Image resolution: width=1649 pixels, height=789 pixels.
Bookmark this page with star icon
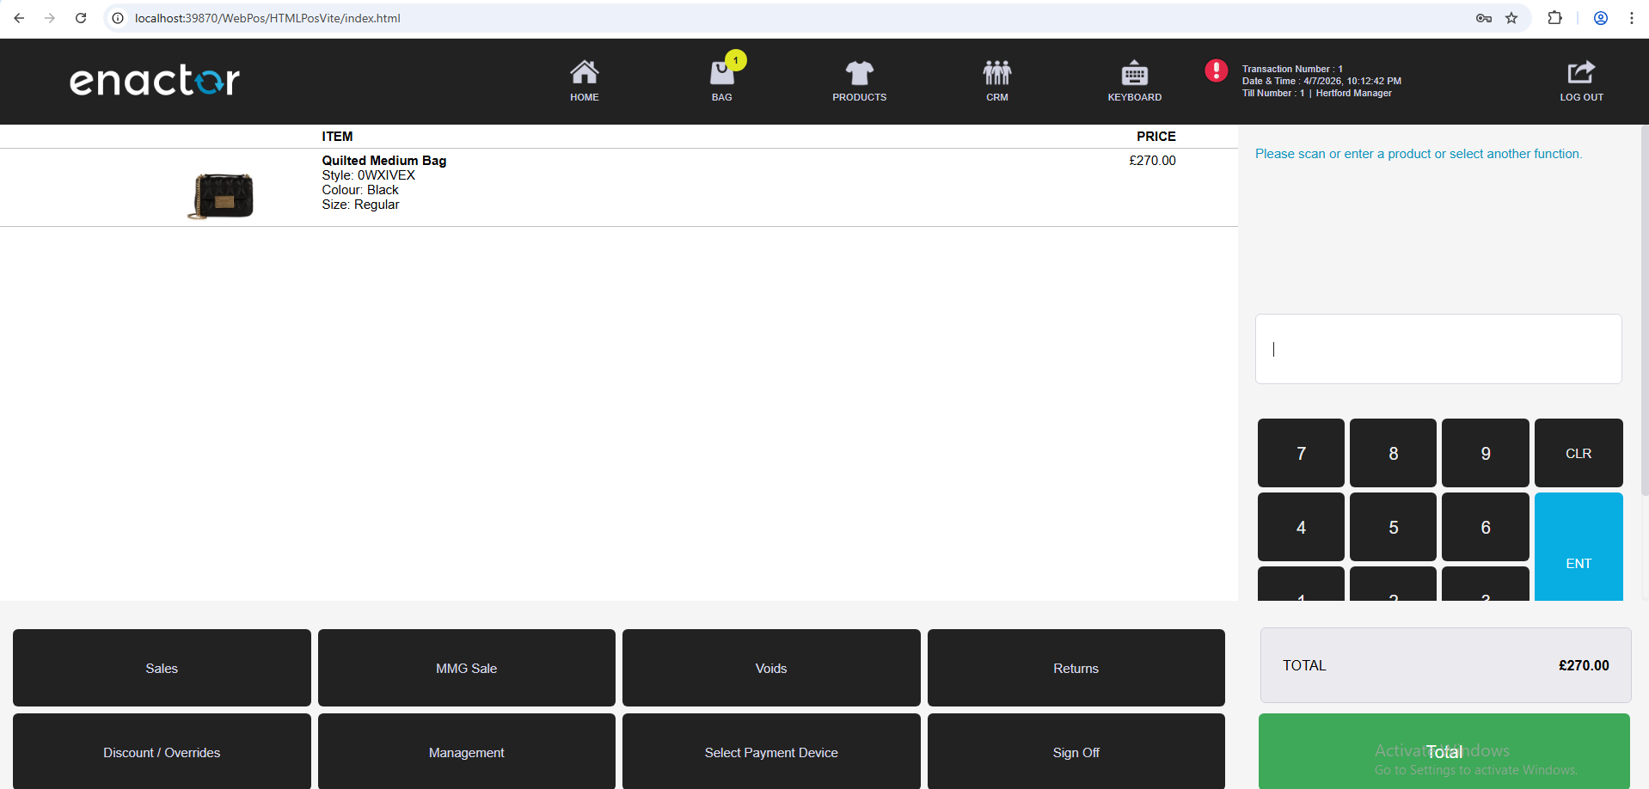pos(1511,18)
